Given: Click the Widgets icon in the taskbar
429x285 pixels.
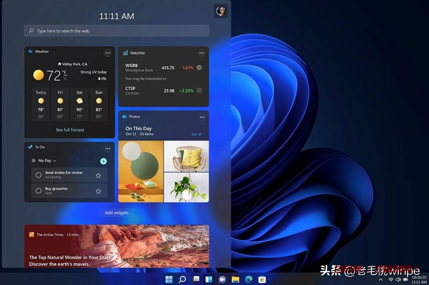Looking at the screenshot, I should click(x=209, y=279).
